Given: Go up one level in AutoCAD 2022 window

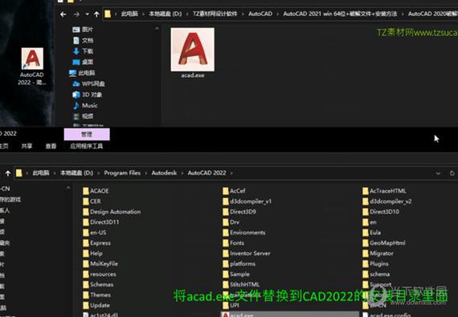Looking at the screenshot, I should click(8, 173).
